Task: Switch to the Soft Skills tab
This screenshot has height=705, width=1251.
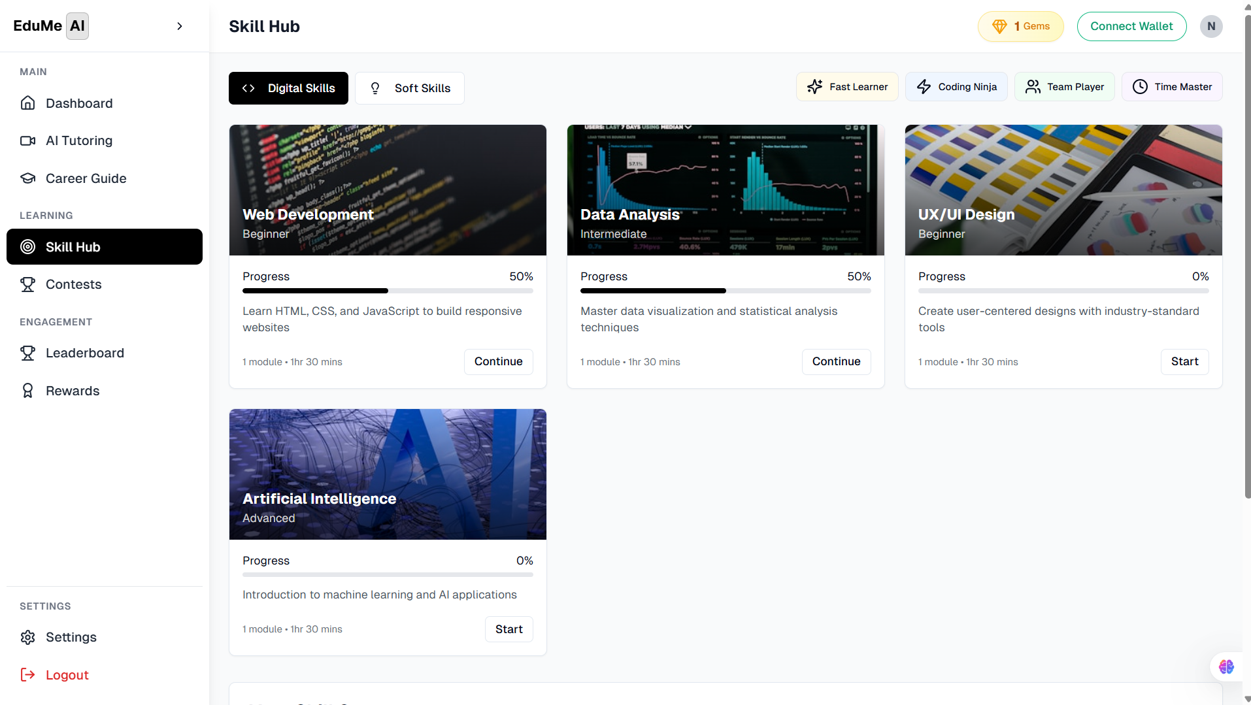Action: [410, 88]
